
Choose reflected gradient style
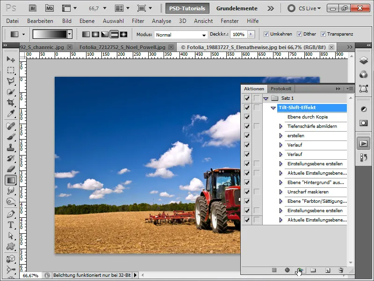114,34
